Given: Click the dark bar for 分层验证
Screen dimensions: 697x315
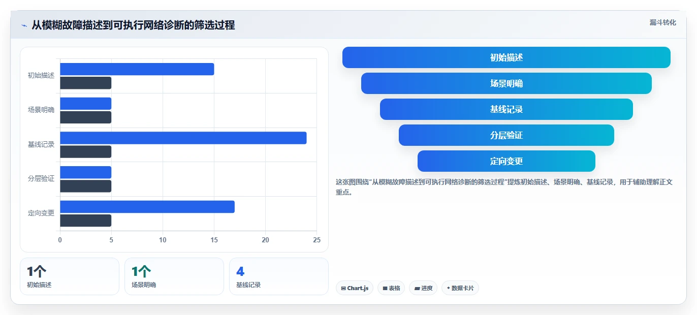Looking at the screenshot, I should click(x=85, y=186).
